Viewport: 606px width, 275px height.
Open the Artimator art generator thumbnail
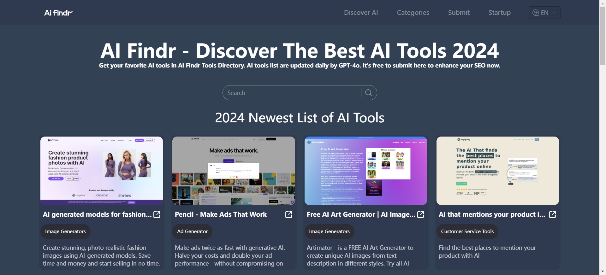[365, 171]
